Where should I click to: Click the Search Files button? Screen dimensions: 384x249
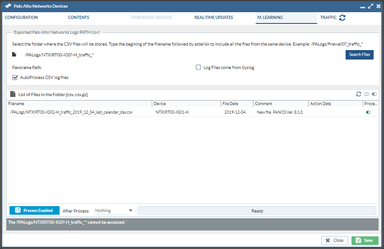click(359, 55)
